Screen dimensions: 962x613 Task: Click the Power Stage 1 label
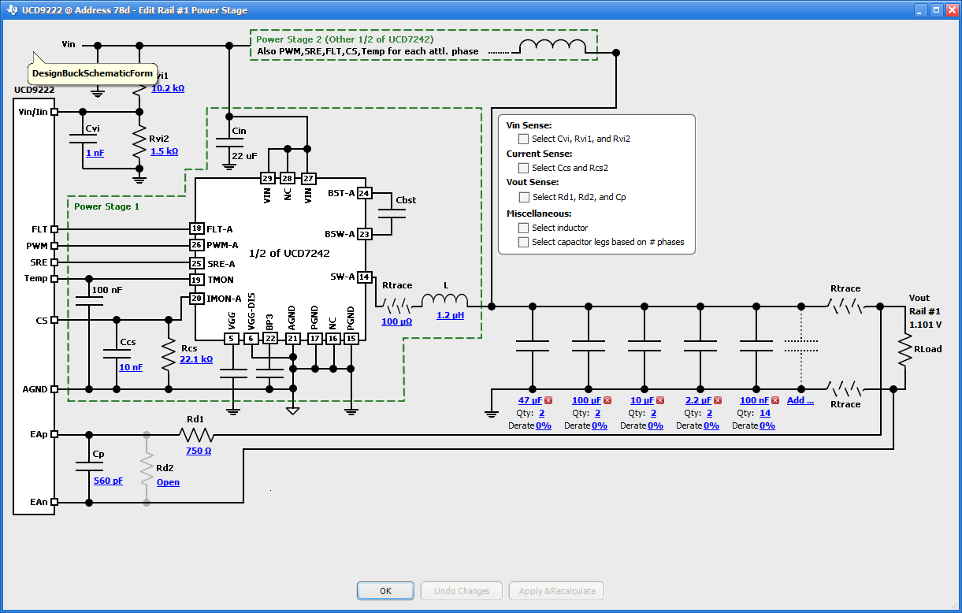point(106,206)
